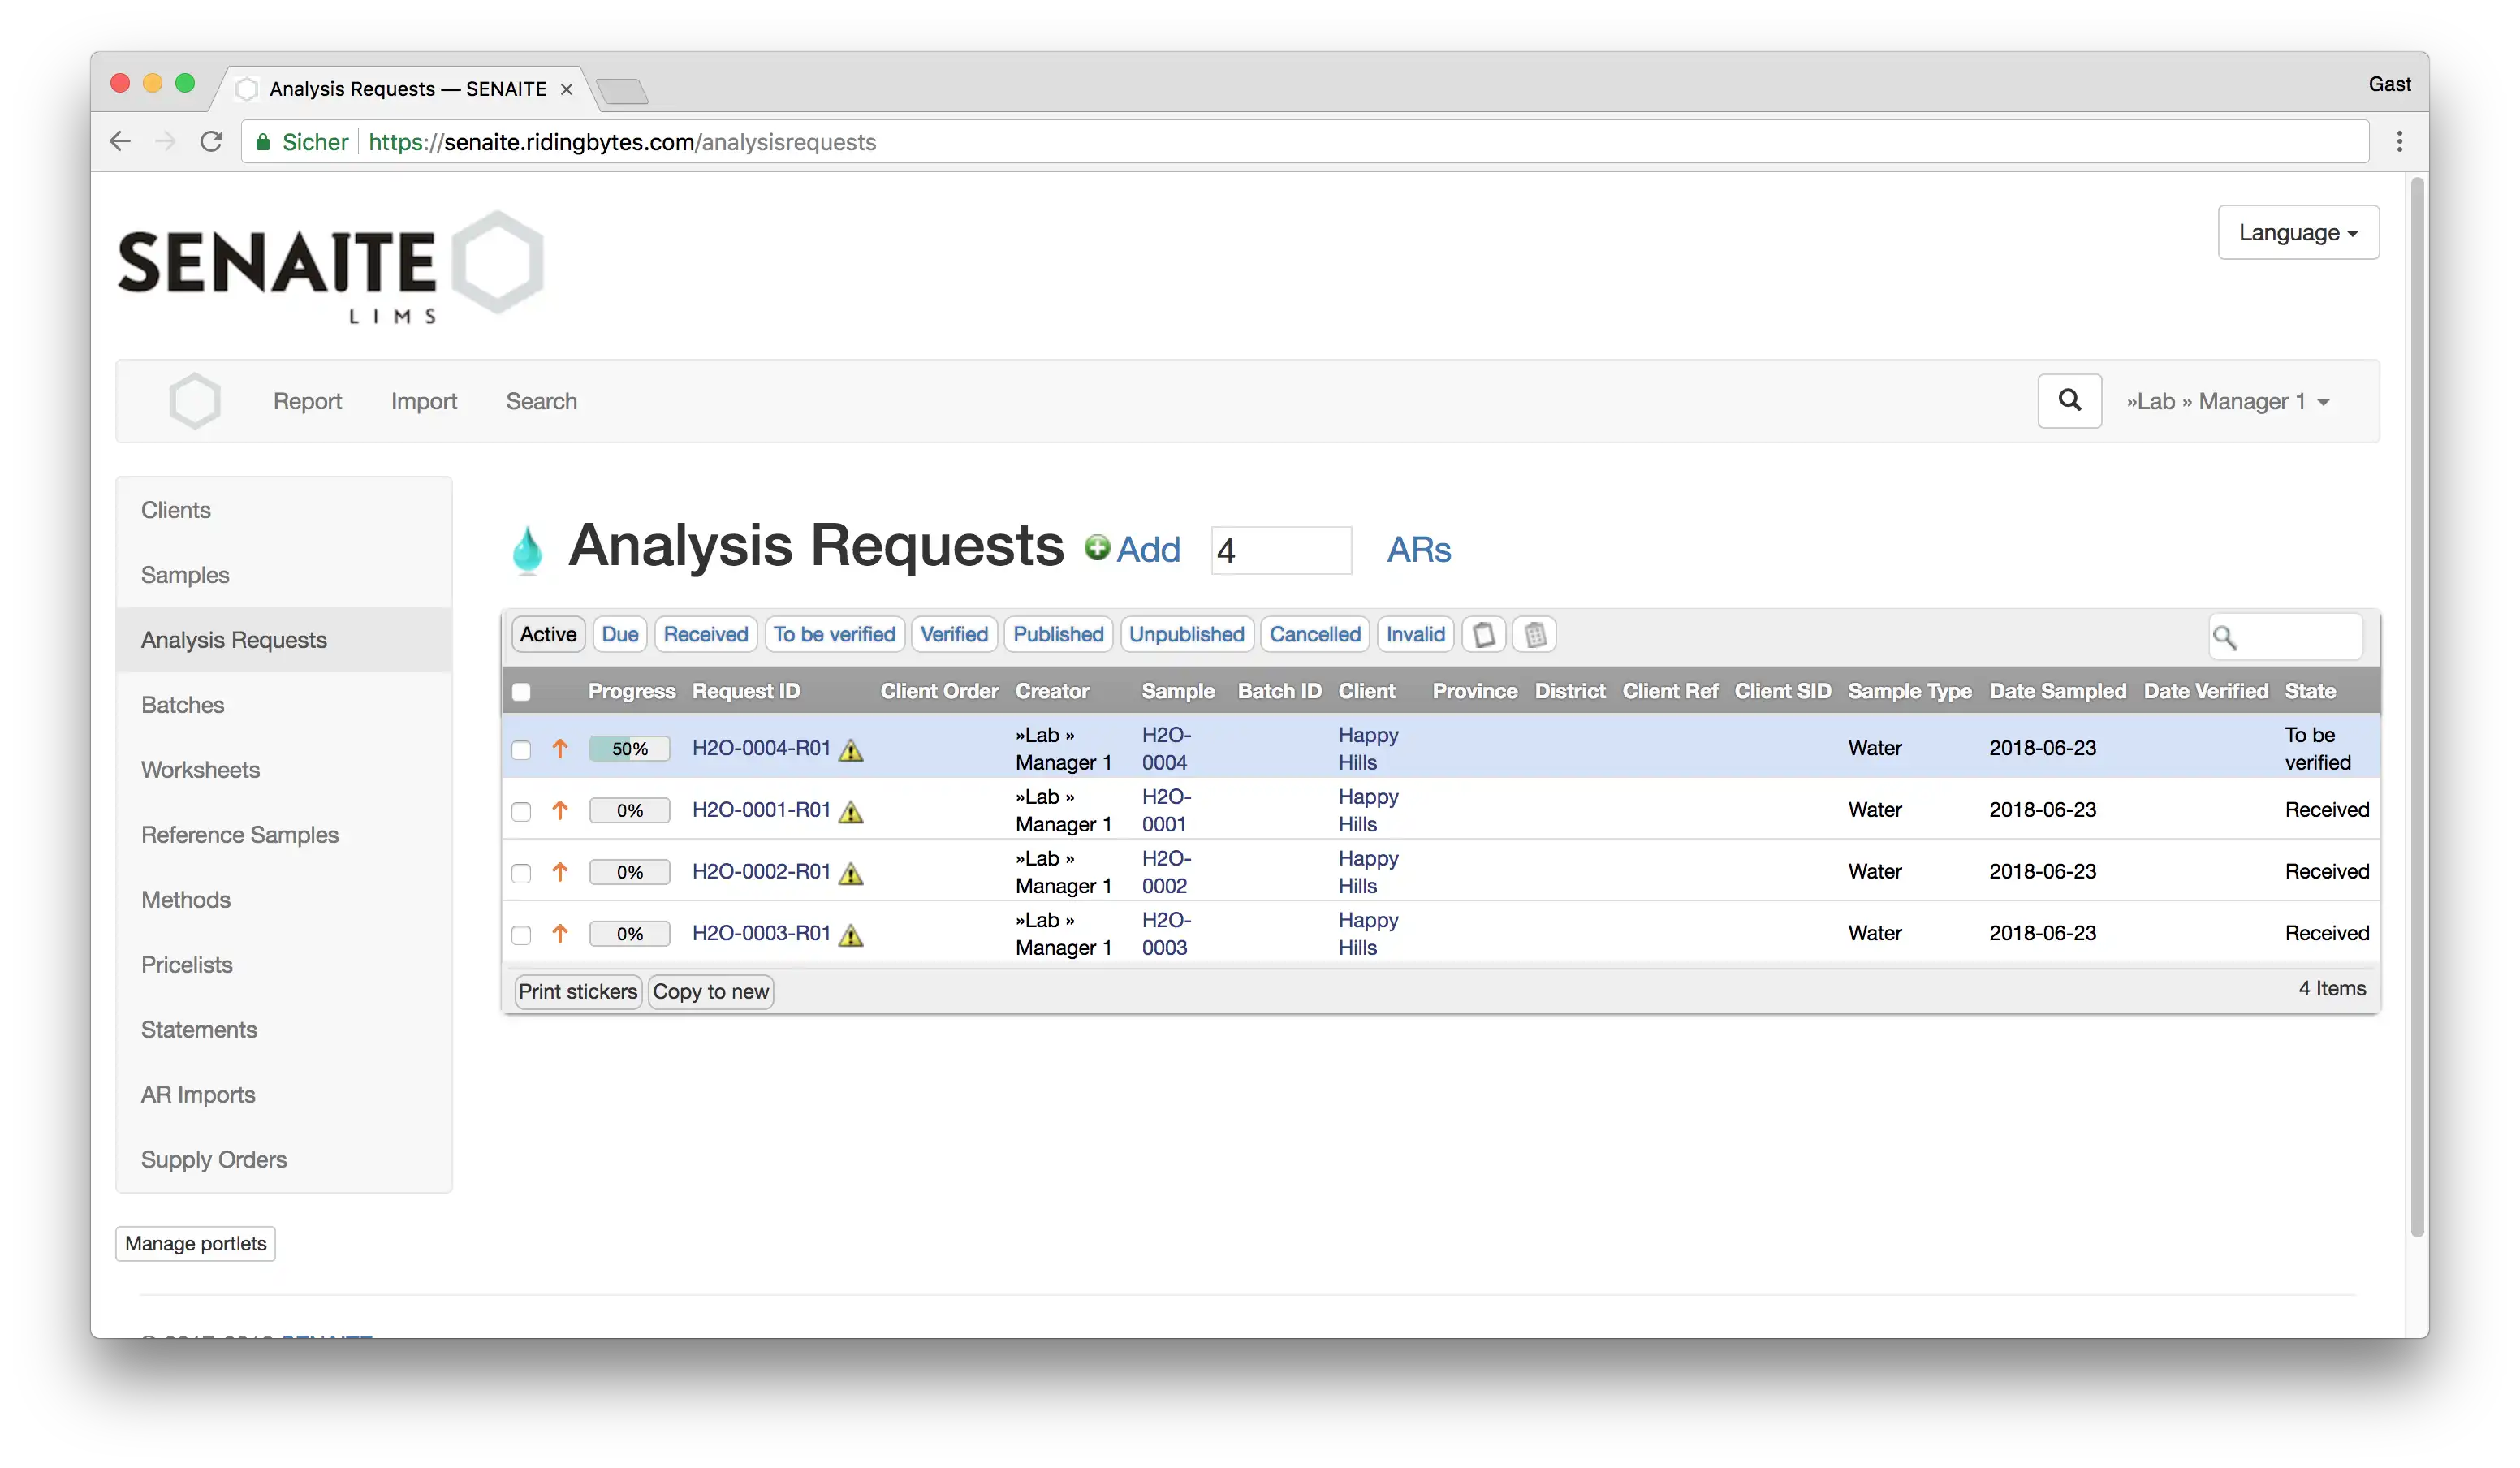Click the copy to clipboard icon in toolbar
Viewport: 2520px width, 1468px height.
[x=1484, y=633]
